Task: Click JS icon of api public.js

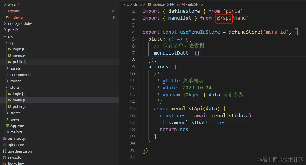Action: coord(9,62)
